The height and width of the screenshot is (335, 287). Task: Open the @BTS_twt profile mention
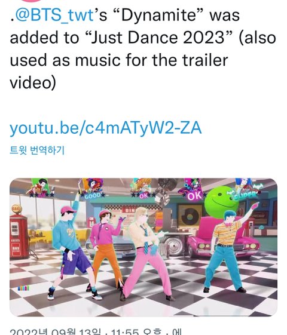pyautogui.click(x=55, y=16)
